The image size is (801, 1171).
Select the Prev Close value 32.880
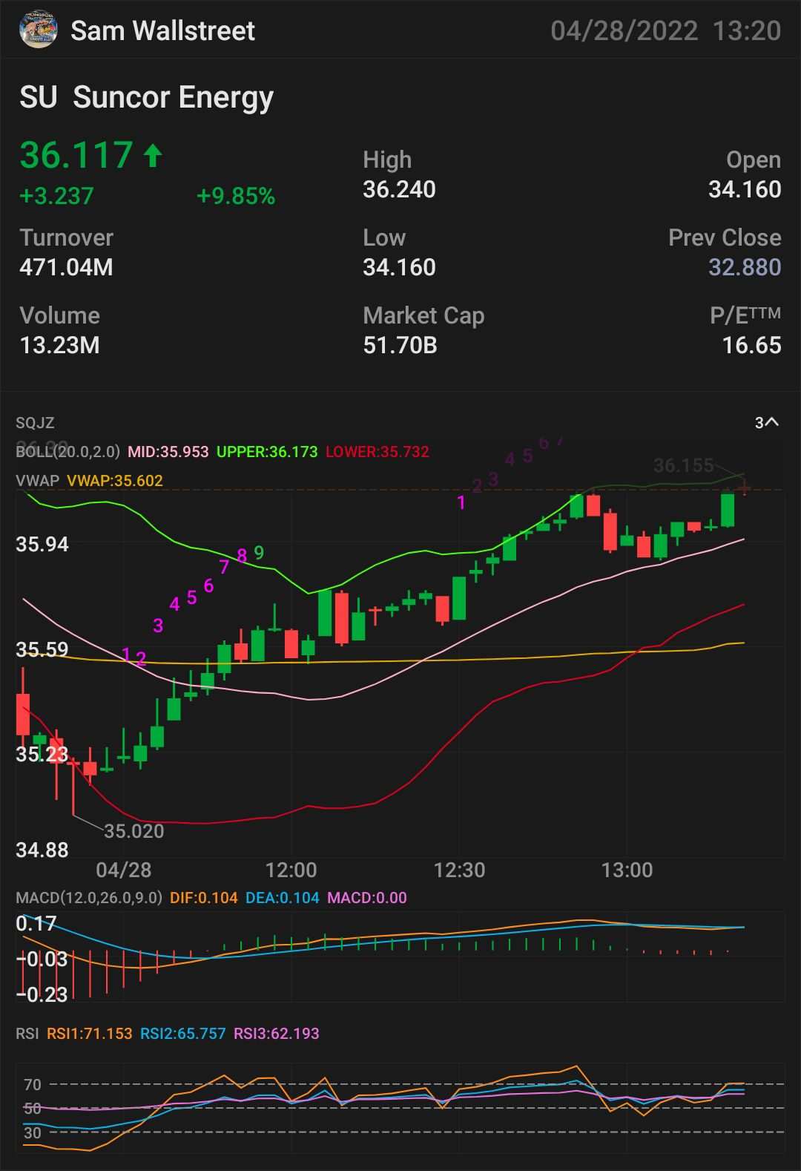pos(745,267)
